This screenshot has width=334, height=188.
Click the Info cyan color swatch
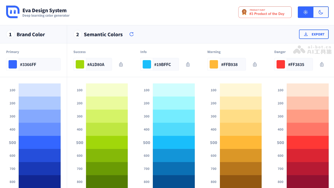click(x=146, y=64)
